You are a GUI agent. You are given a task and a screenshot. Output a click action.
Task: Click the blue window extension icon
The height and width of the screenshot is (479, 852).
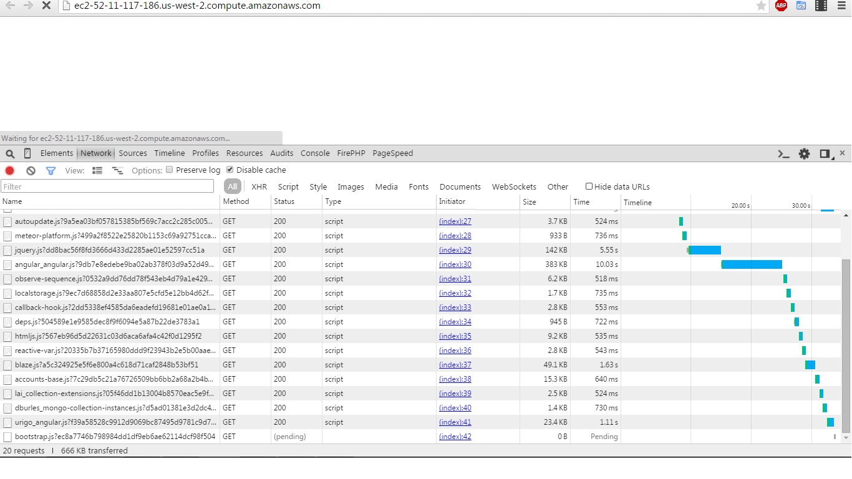click(801, 6)
